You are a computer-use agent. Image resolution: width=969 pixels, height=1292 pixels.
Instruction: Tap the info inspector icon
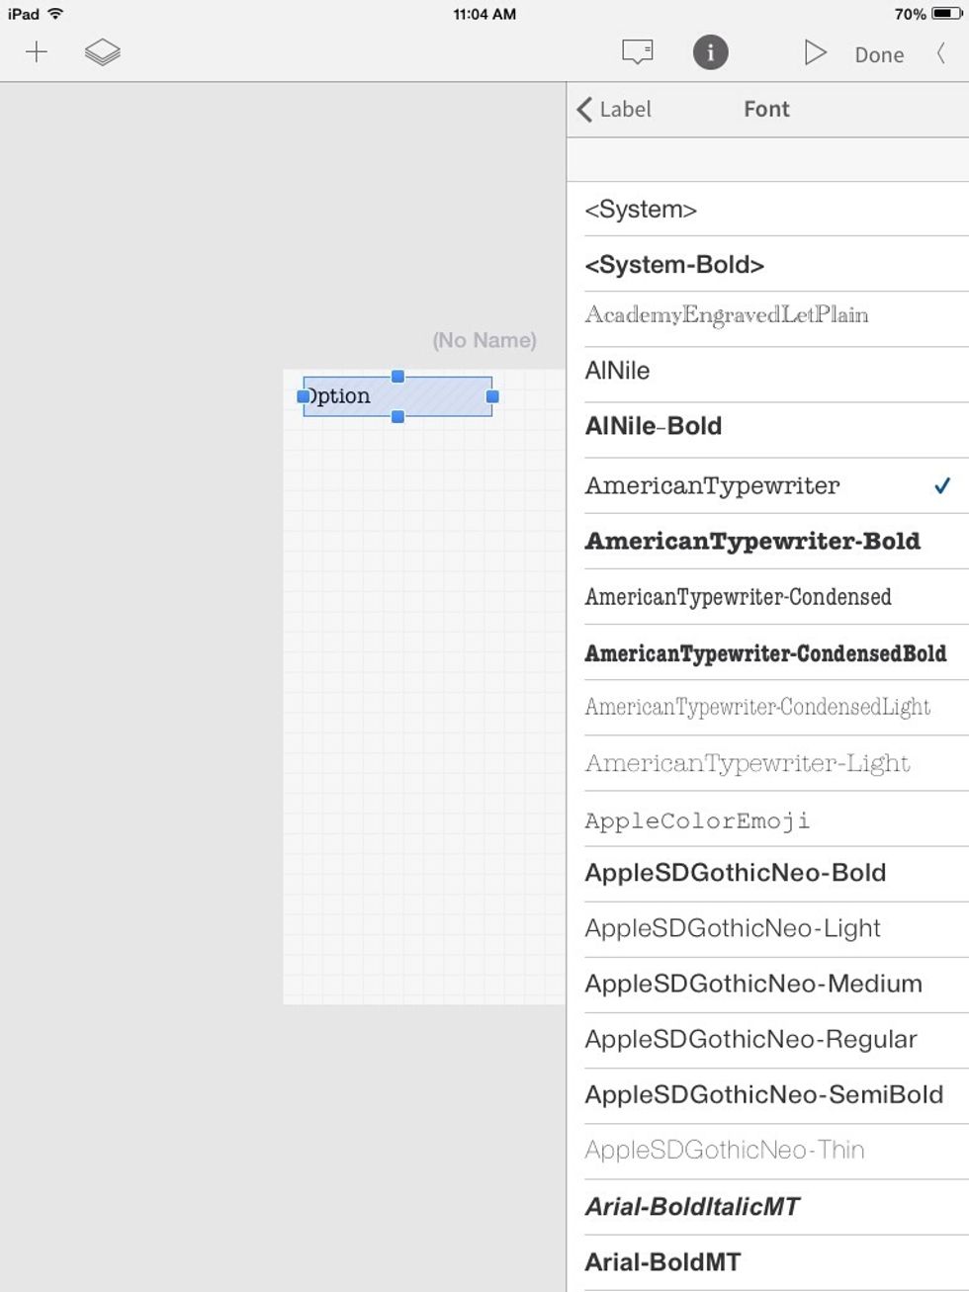point(710,51)
